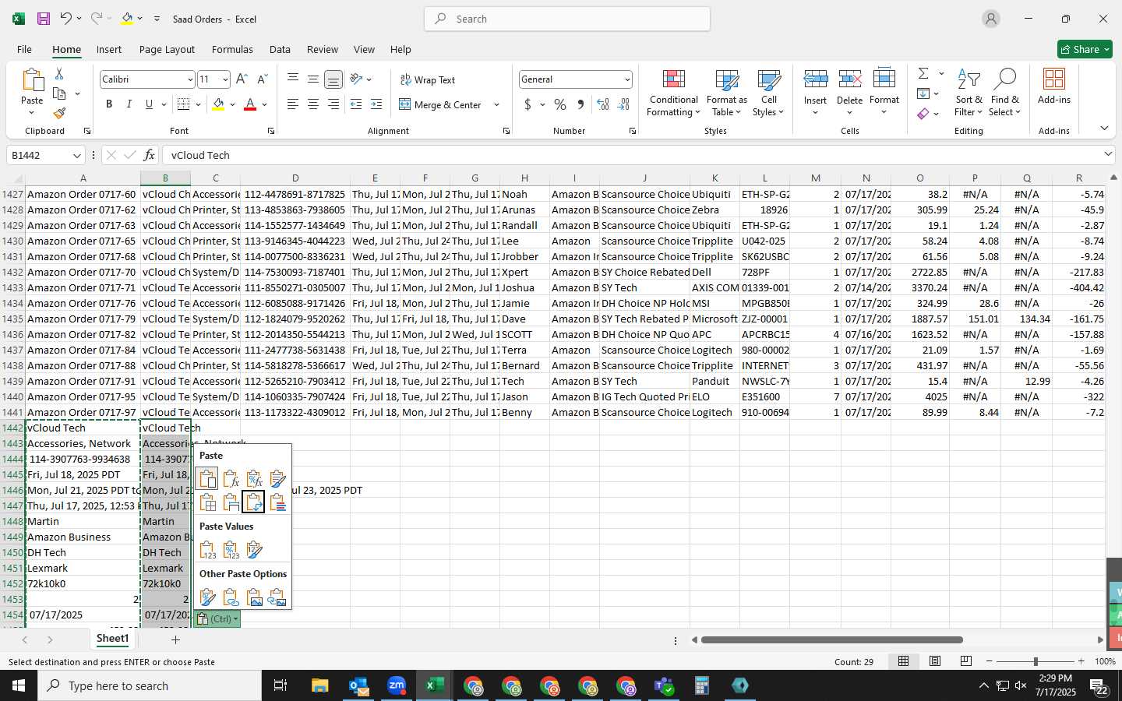Click the horizontal scrollbar thumb
The image size is (1122, 701).
(831, 640)
